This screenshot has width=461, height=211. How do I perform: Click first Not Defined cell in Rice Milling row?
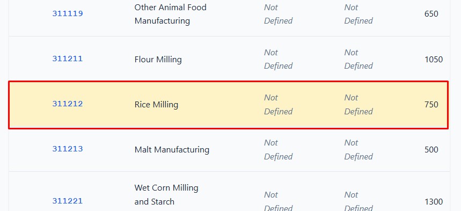coord(278,105)
